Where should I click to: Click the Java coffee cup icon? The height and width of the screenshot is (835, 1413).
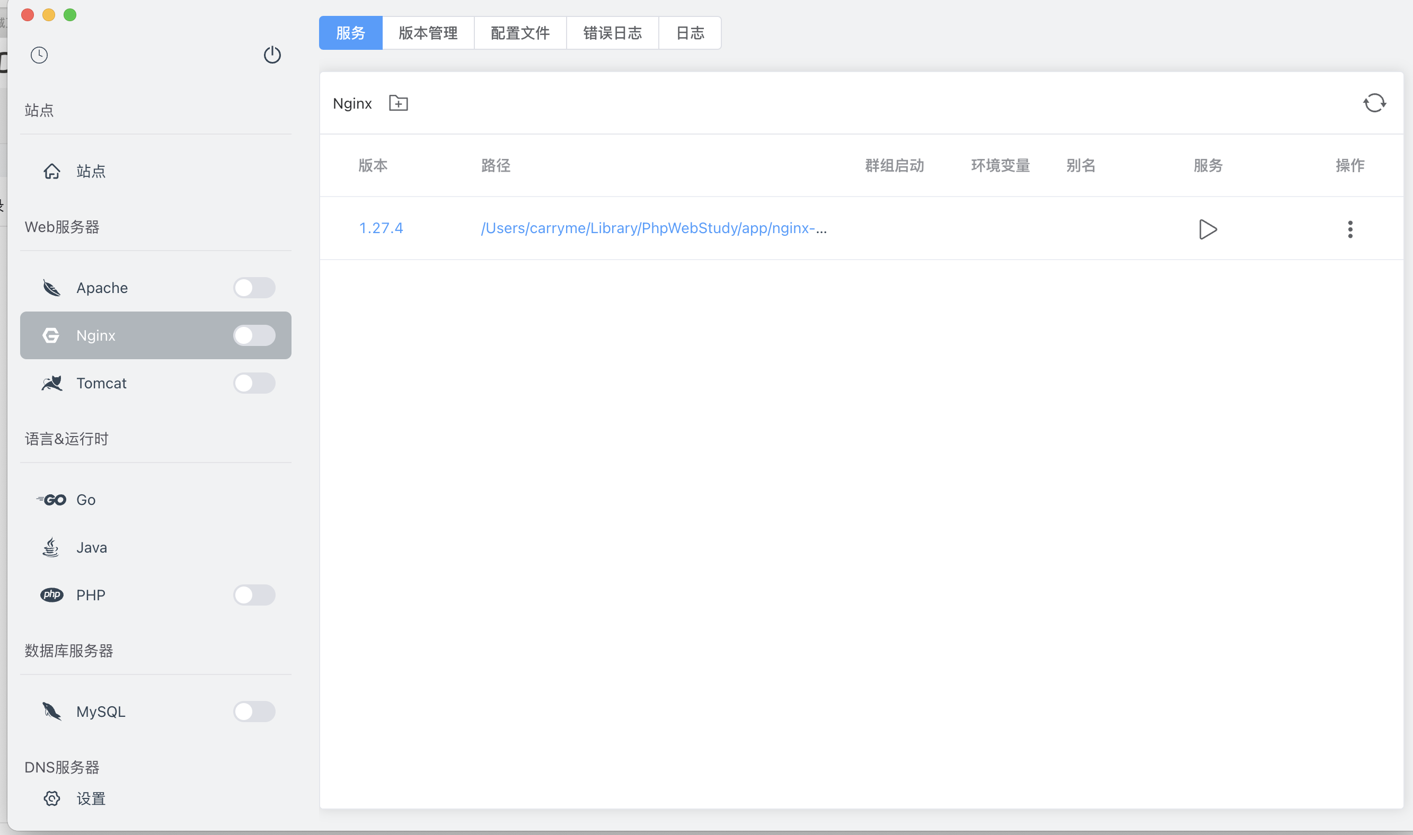click(51, 547)
